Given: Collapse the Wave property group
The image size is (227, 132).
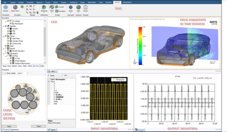Looking at the screenshot, I should [49, 82].
